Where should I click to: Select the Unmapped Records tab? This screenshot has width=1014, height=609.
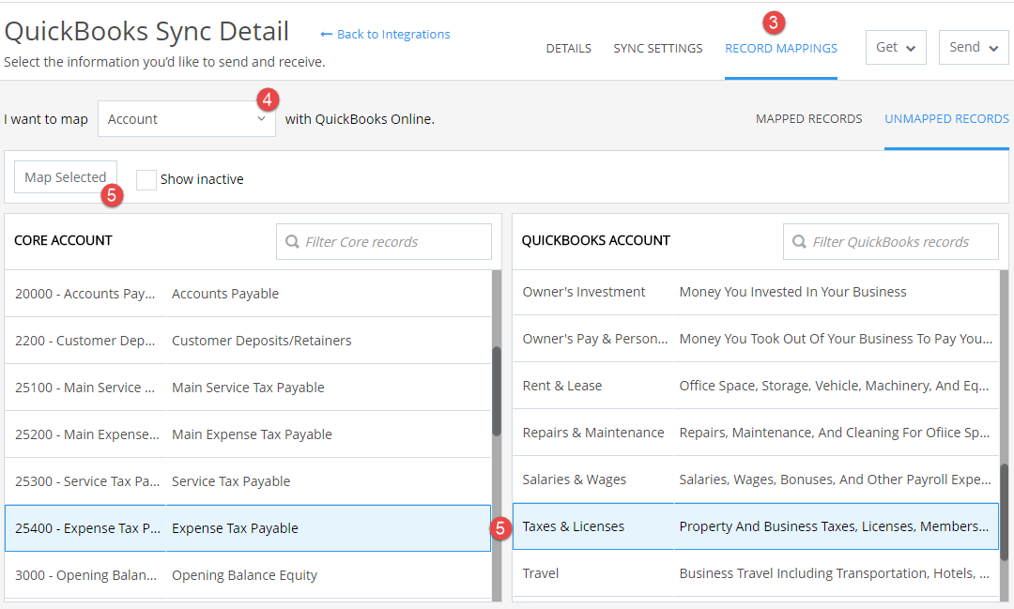pos(946,119)
